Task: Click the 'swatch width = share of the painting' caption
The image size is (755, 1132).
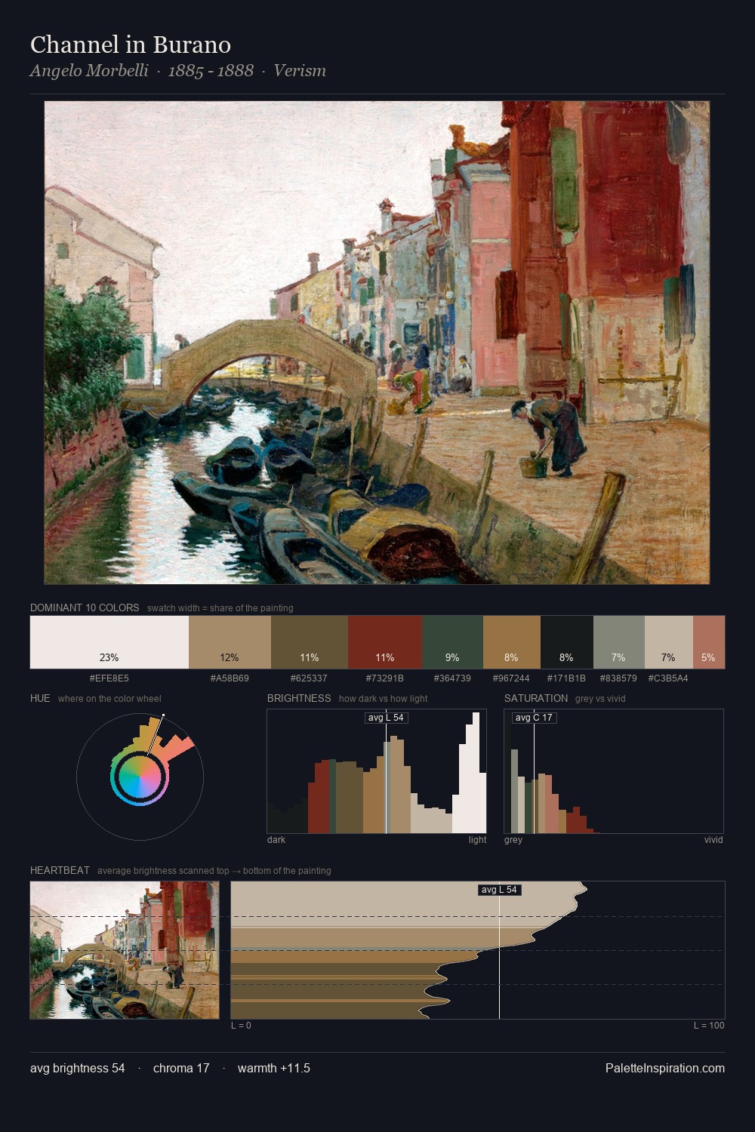Action: coord(220,608)
